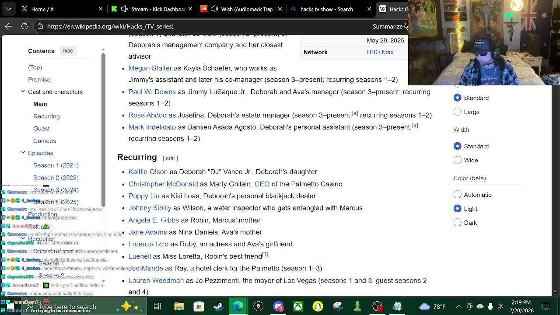
Task: Close the hacks tv show Search tab
Action: coord(369,9)
